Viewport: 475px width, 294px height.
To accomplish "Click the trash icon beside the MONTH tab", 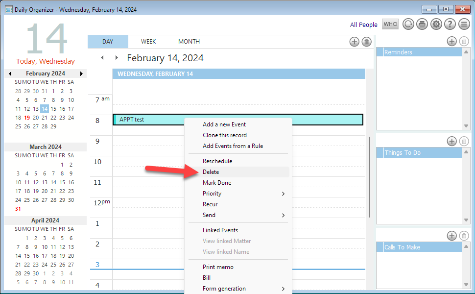I will tap(366, 42).
